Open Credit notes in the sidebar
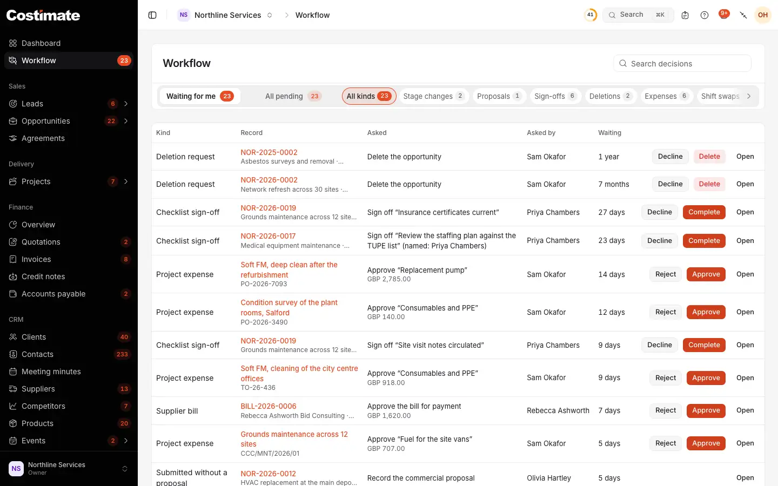Image resolution: width=778 pixels, height=486 pixels. click(69, 276)
